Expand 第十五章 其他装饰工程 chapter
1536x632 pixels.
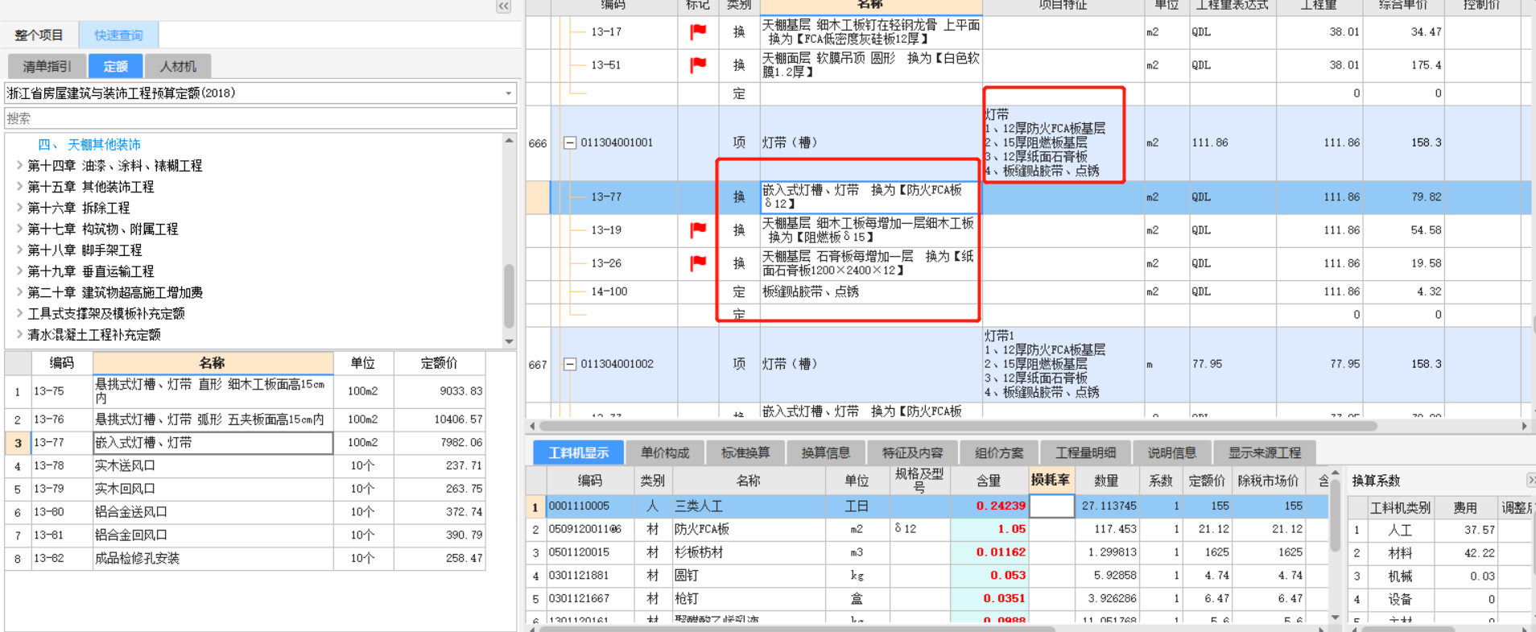(x=19, y=186)
